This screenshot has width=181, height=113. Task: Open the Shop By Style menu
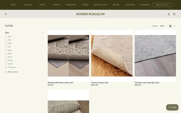[100, 5]
